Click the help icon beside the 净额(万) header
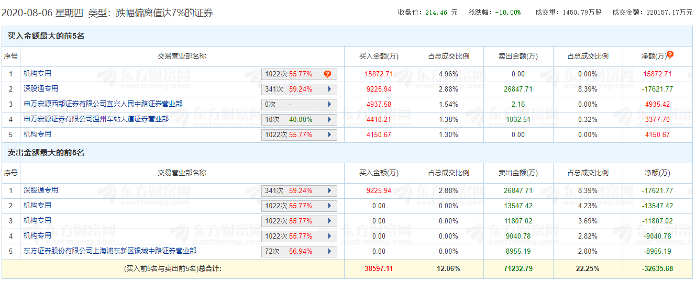The width and height of the screenshot is (696, 282). click(670, 54)
